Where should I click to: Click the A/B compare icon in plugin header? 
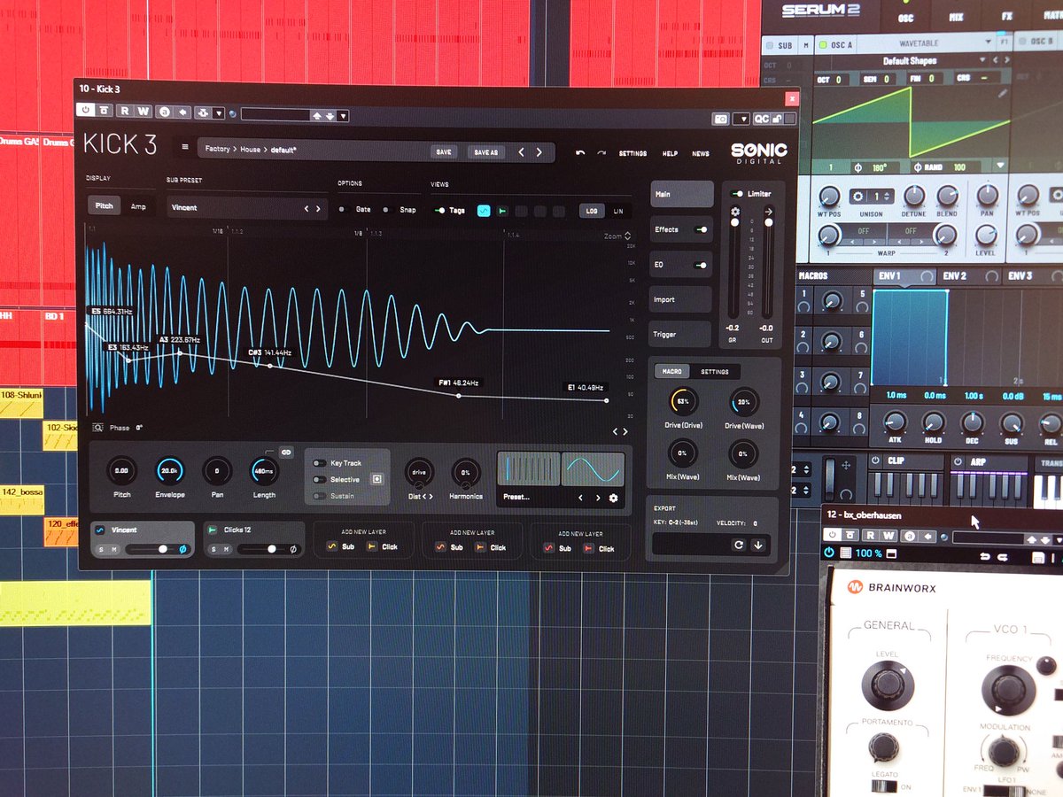(x=164, y=112)
